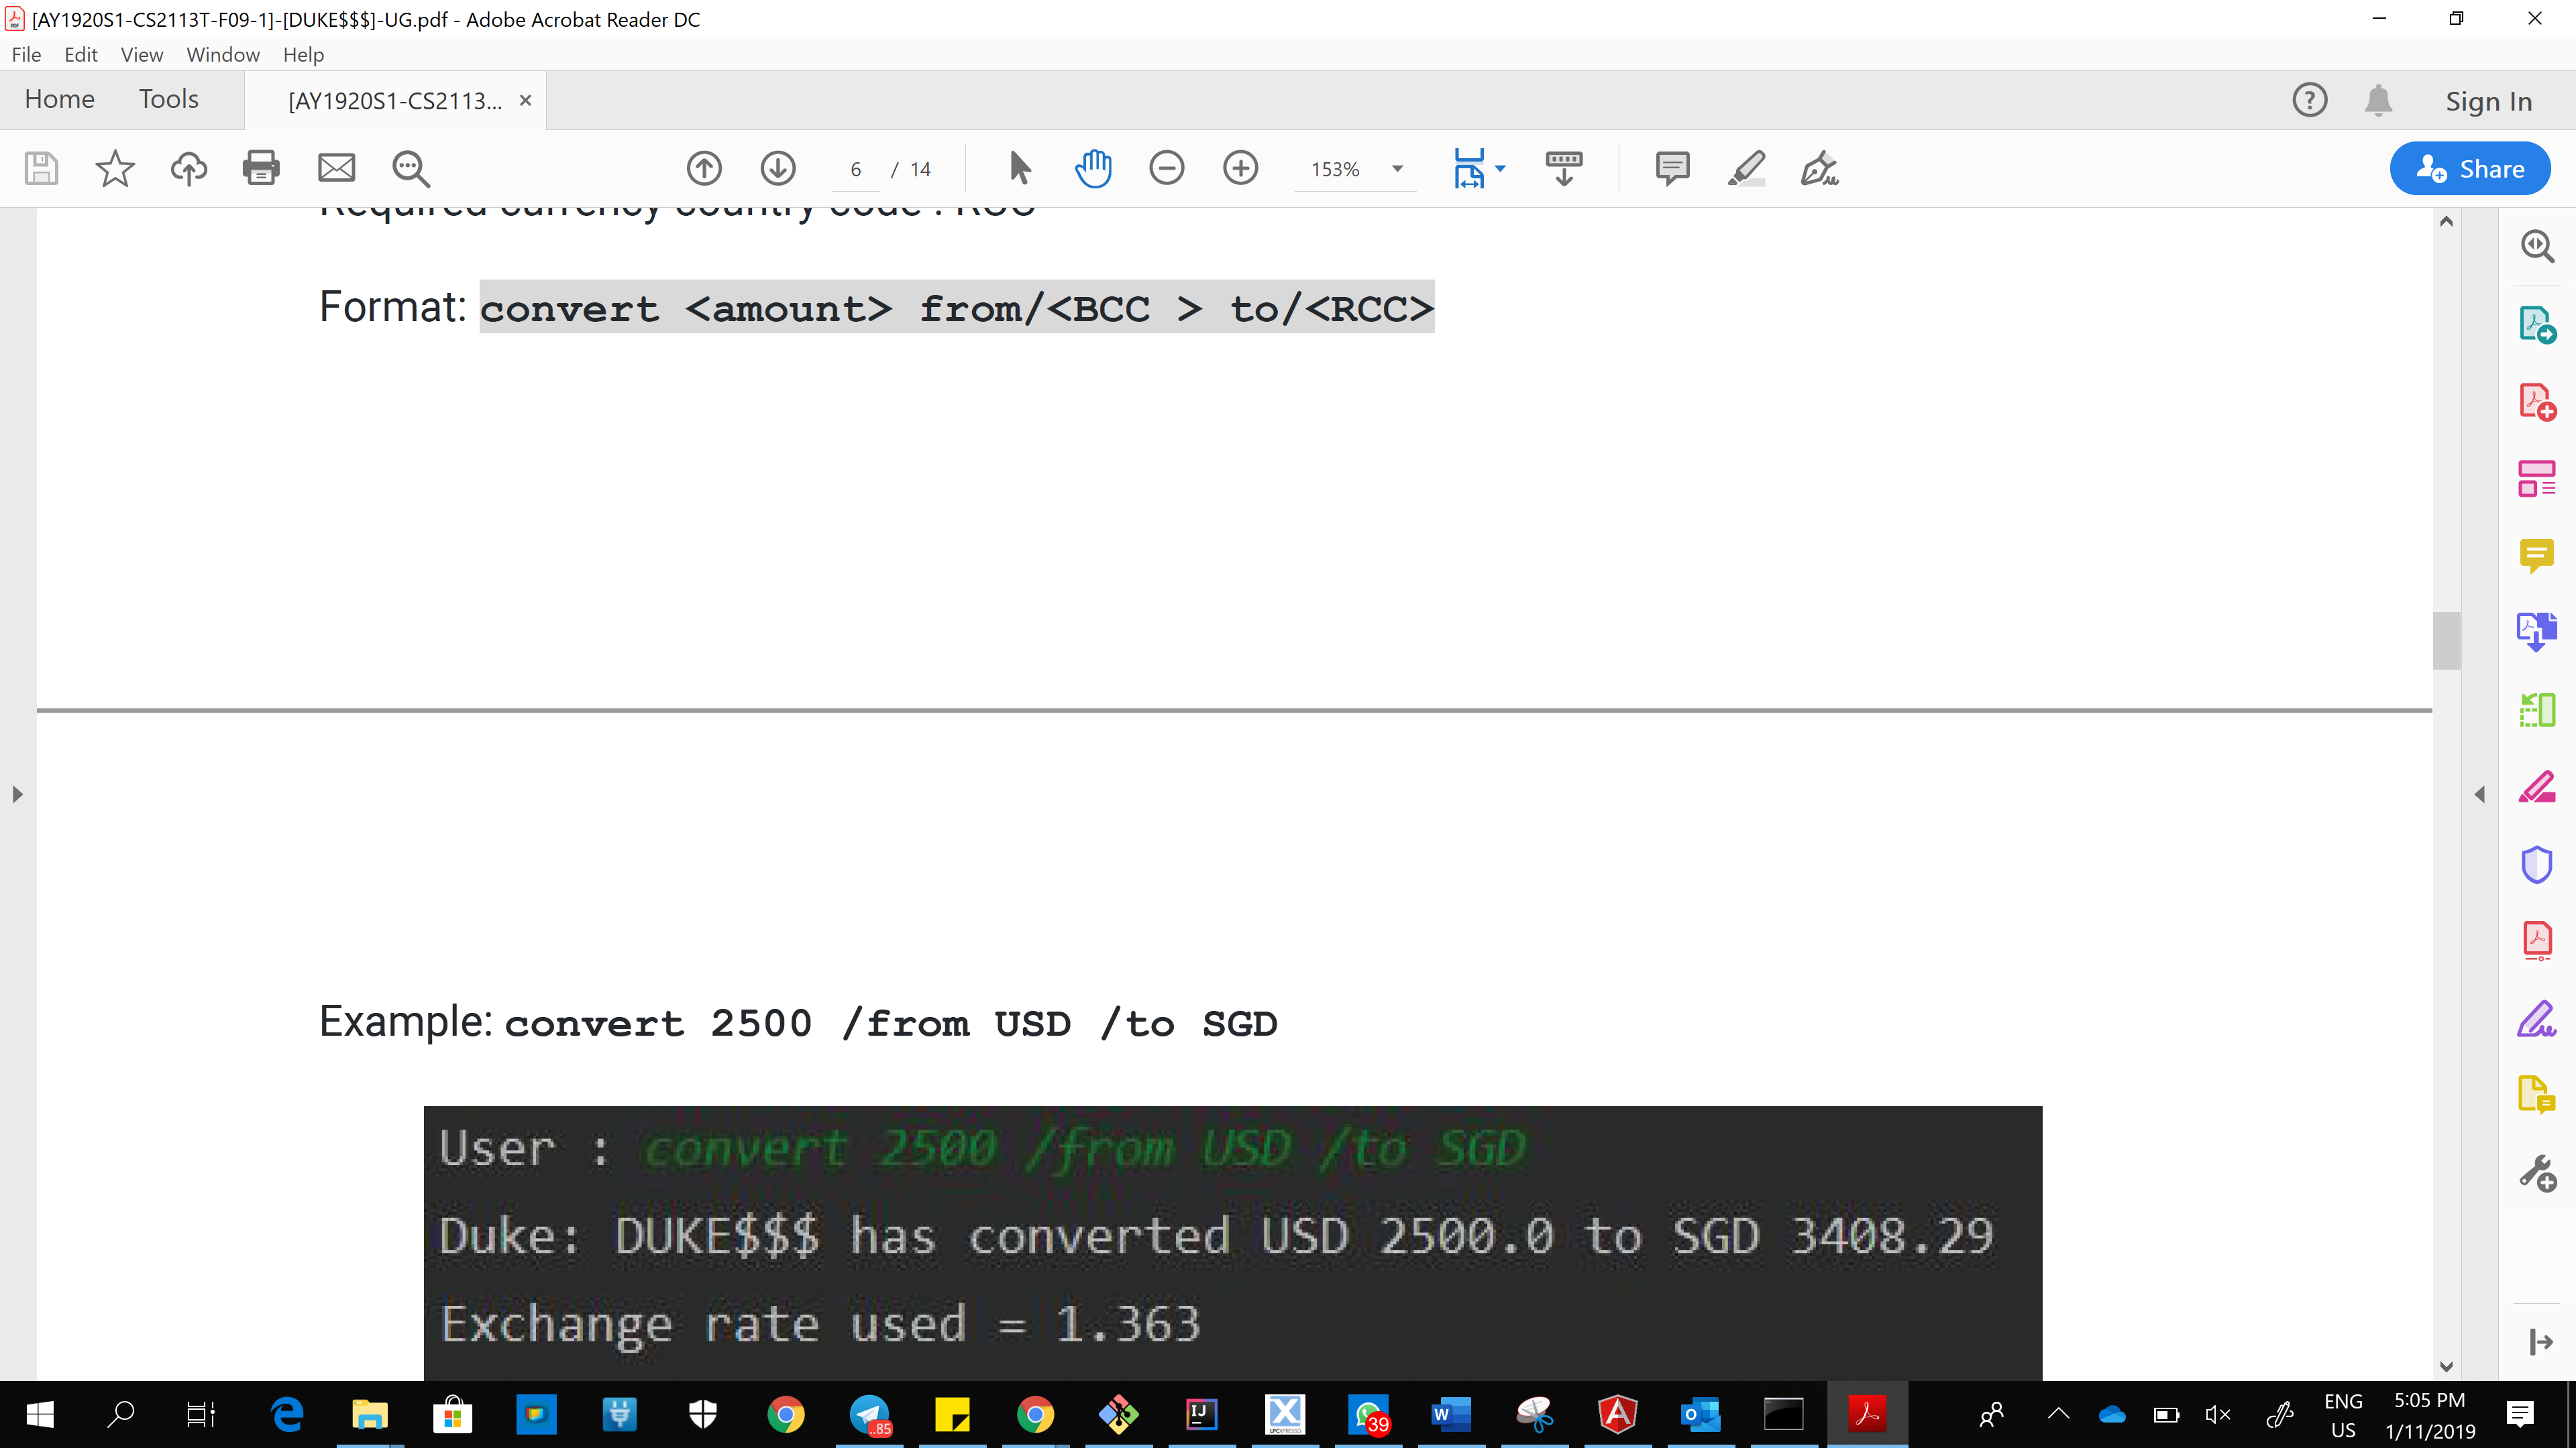This screenshot has height=1448, width=2576.
Task: Select the Hand pan tool
Action: coord(1093,168)
